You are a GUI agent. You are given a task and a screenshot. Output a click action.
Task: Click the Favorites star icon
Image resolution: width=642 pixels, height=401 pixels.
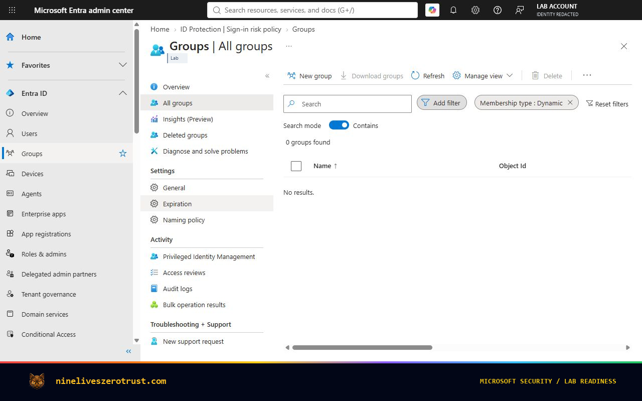10,65
